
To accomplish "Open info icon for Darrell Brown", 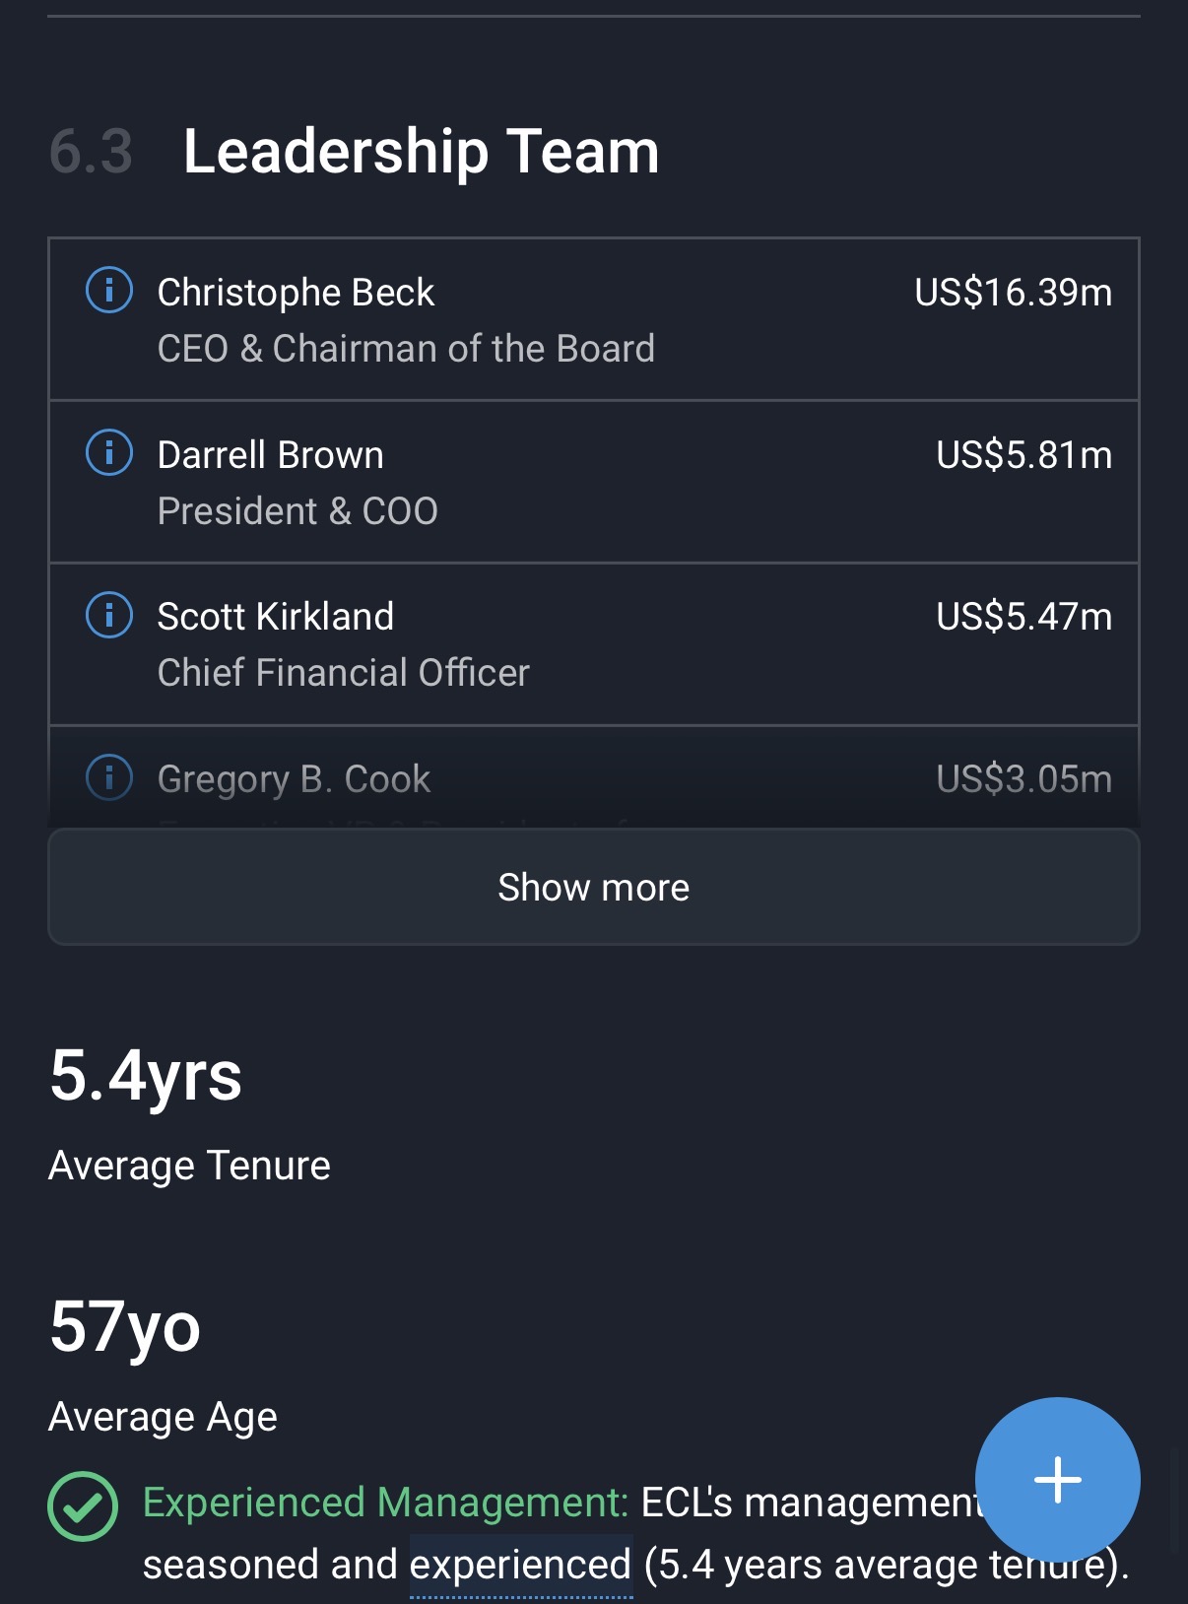I will point(109,453).
